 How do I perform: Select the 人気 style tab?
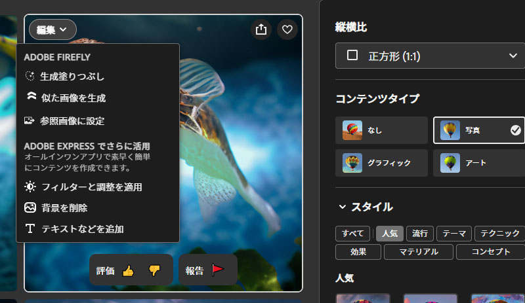(x=390, y=234)
